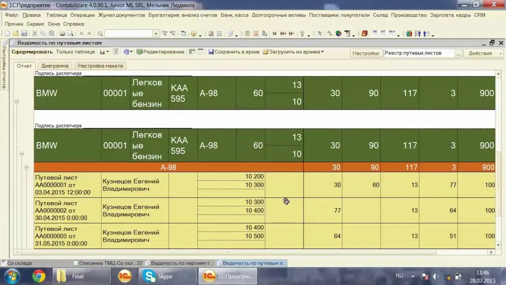Click the Настройки button
The width and height of the screenshot is (506, 285).
click(366, 53)
